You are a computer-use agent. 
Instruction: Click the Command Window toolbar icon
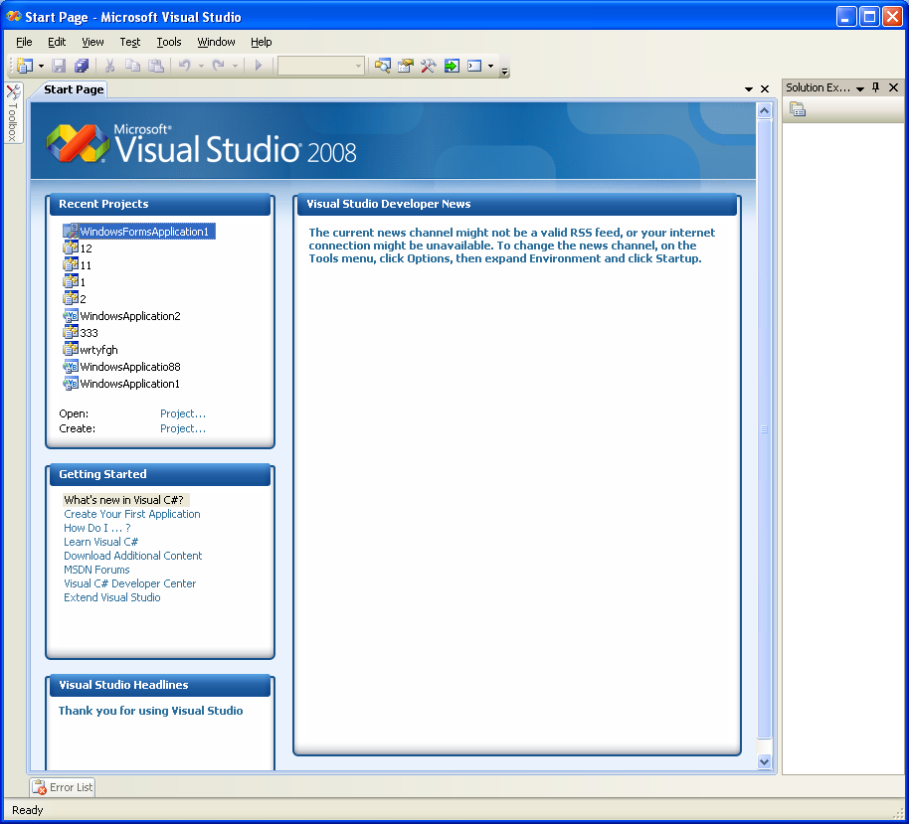(x=474, y=66)
